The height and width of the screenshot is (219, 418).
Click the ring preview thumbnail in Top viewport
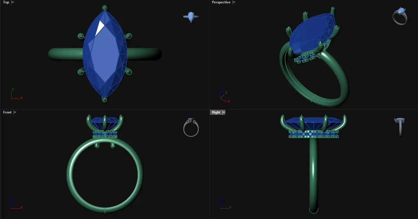[x=191, y=17]
